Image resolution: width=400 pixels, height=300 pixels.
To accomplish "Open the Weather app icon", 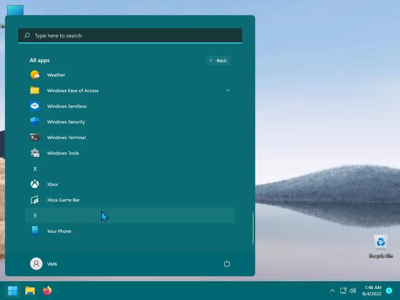I will 35,75.
